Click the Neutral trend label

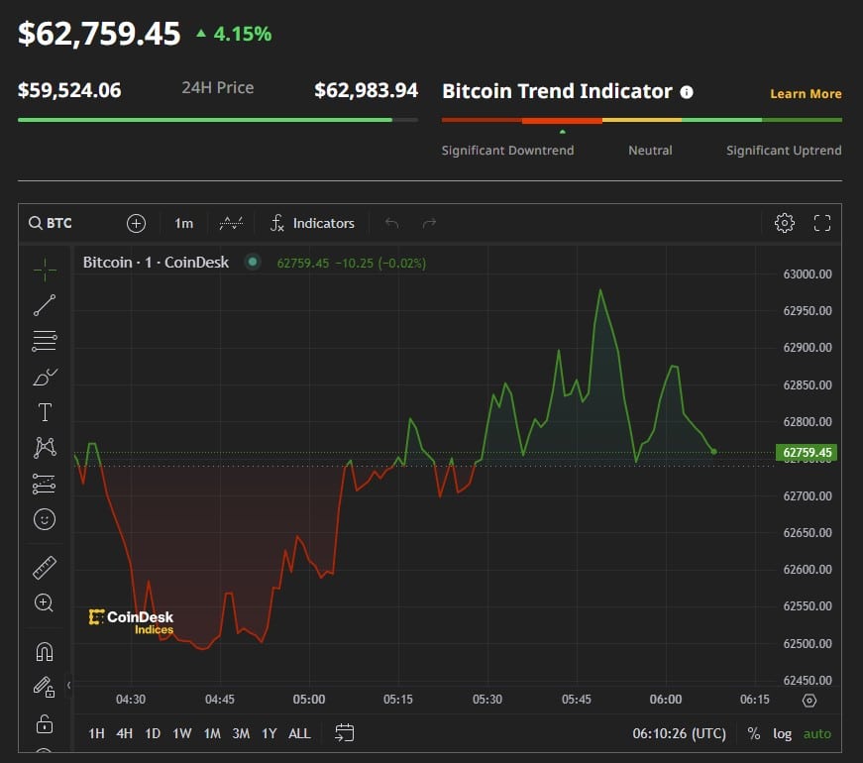(650, 151)
